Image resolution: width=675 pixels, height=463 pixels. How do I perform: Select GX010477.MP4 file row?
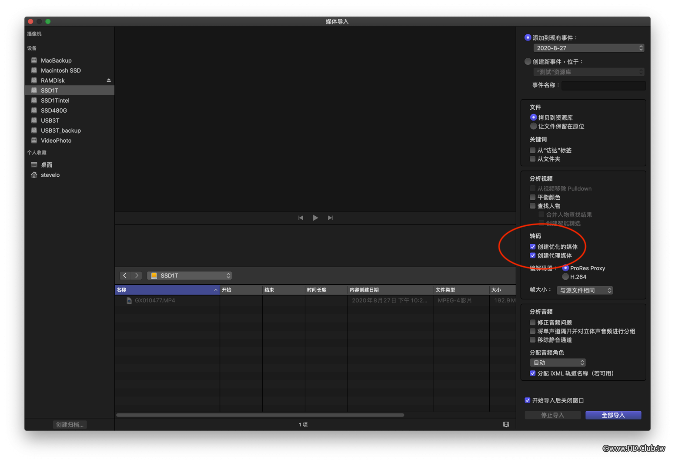pos(315,301)
